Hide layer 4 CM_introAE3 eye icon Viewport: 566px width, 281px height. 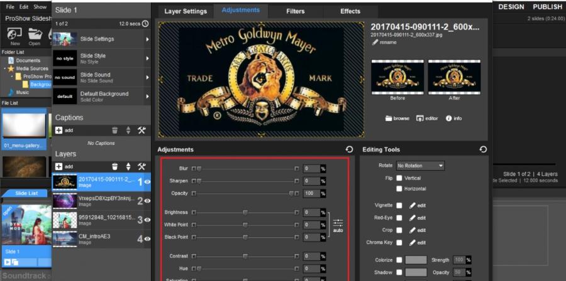point(147,239)
